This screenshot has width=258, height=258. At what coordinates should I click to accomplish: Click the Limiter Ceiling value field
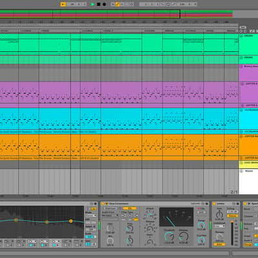tap(232, 212)
